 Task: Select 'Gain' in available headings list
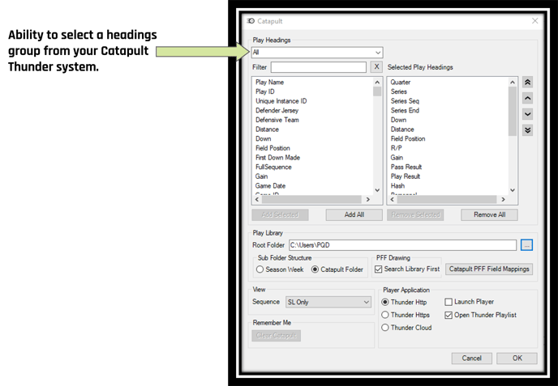261,176
